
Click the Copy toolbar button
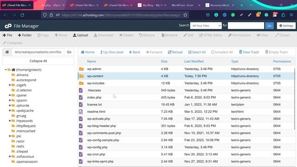point(43,35)
